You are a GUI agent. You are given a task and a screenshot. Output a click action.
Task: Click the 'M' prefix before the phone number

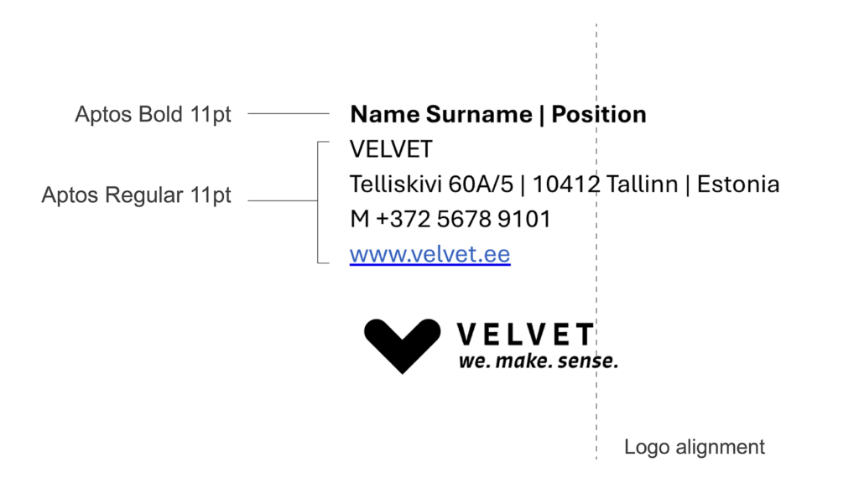(359, 220)
